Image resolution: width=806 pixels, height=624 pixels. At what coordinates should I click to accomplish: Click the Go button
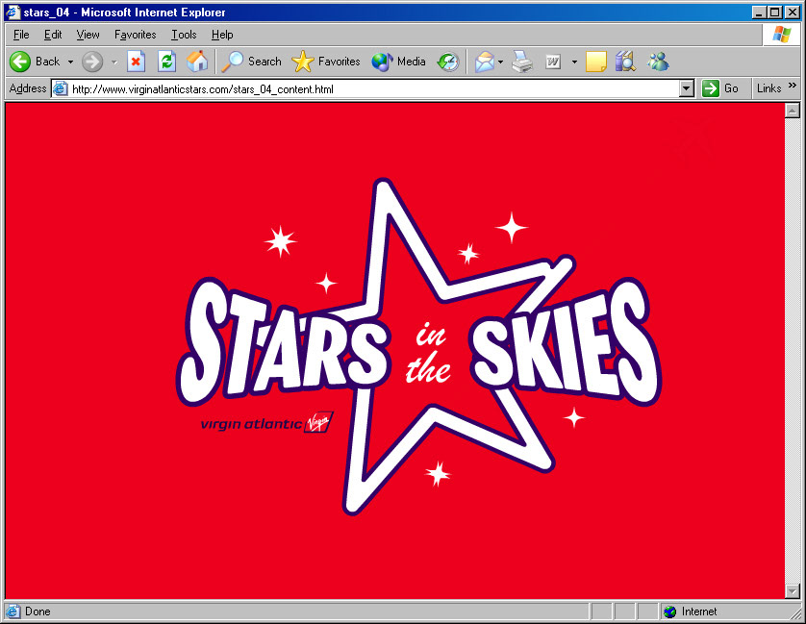pyautogui.click(x=720, y=88)
